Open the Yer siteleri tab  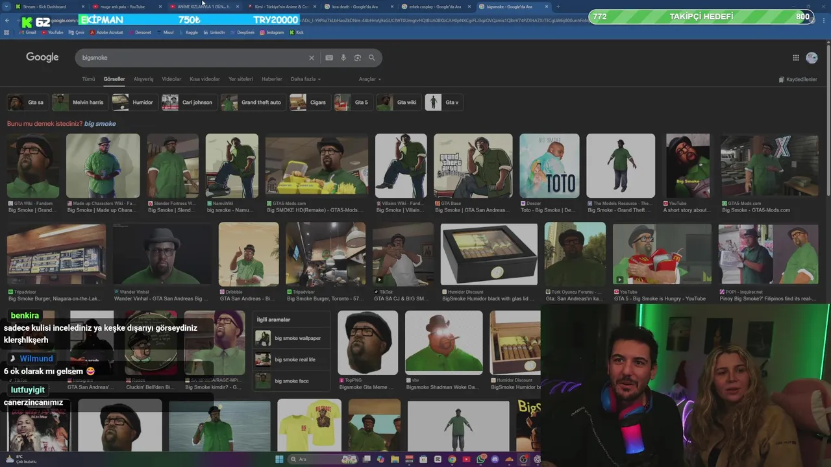pos(241,79)
